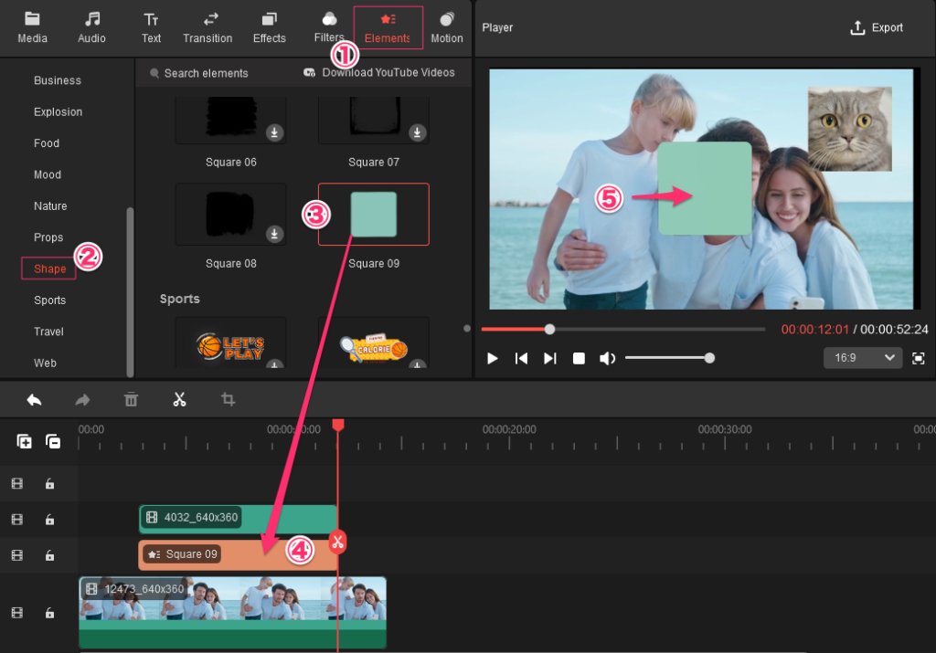This screenshot has width=936, height=653.
Task: Click the Export button
Action: [x=877, y=27]
